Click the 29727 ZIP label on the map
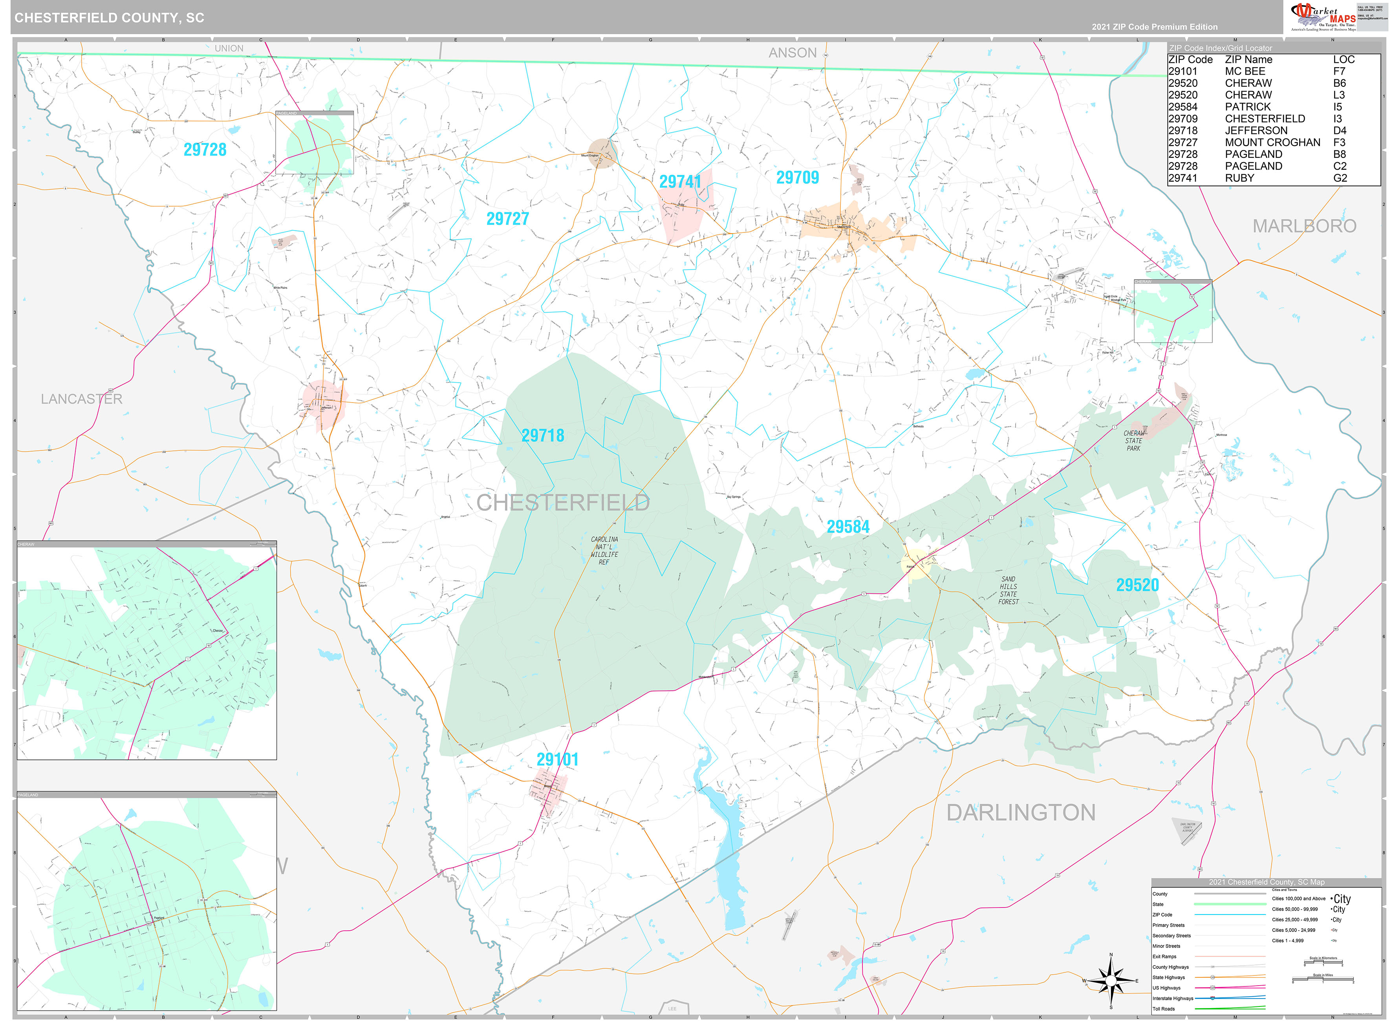 507,219
